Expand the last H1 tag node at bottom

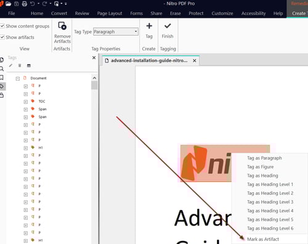click(26, 241)
